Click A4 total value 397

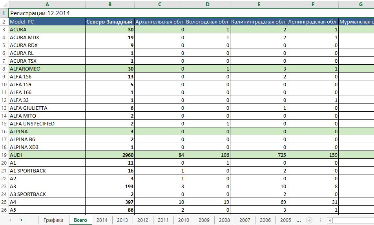(110, 202)
